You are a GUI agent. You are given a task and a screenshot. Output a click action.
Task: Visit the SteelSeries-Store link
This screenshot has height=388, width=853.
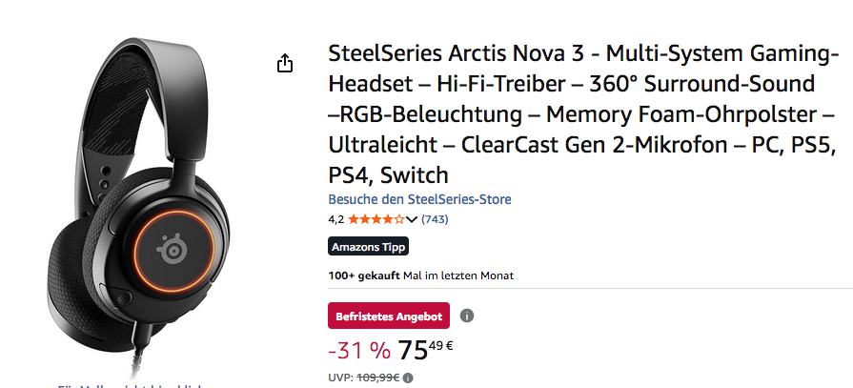(x=419, y=199)
